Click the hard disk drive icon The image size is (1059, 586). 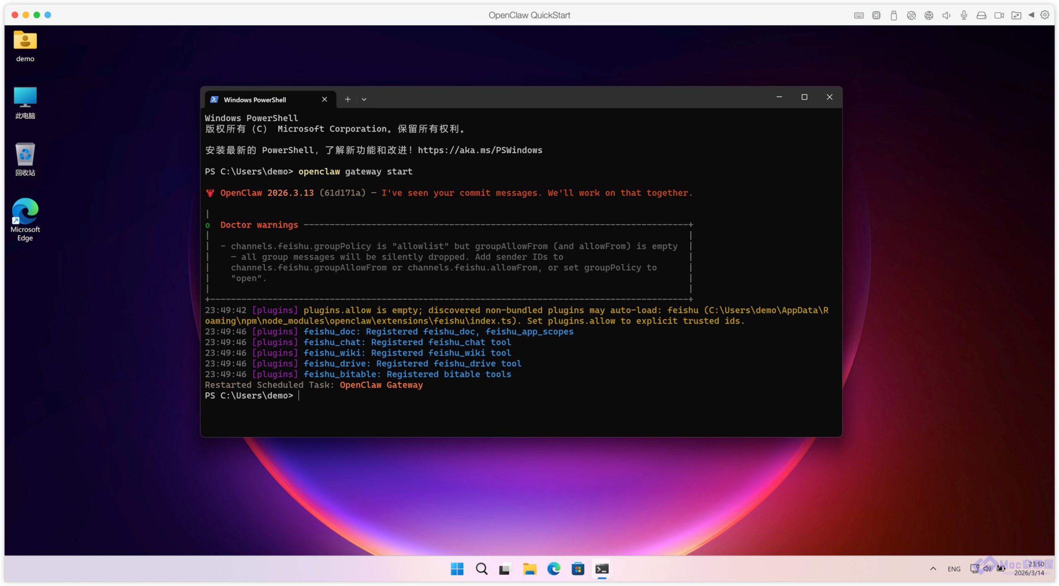pyautogui.click(x=981, y=15)
